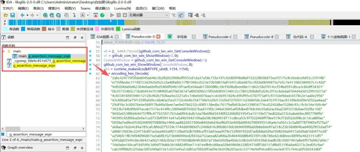Click the red triangle picture toolbar icon
Screen dimensions: 360x152
[x=96, y=15]
